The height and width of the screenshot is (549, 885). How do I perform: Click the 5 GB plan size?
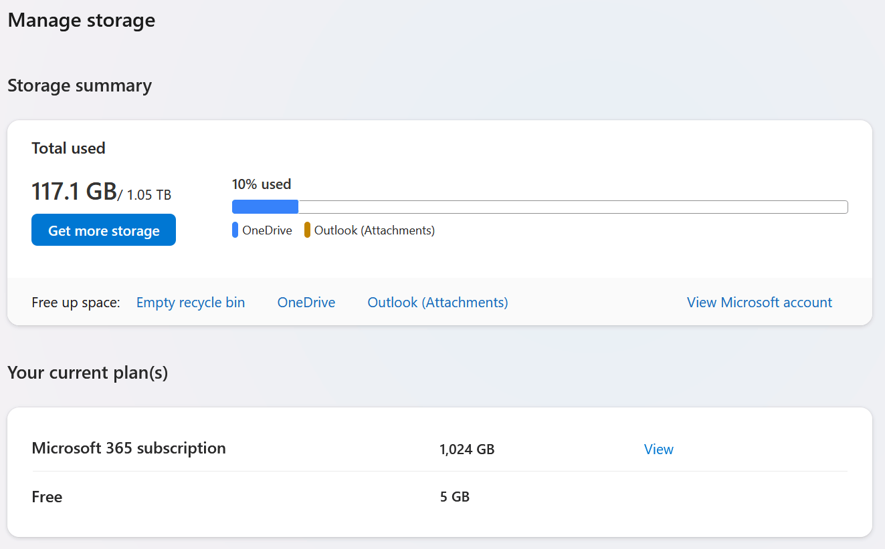(454, 497)
